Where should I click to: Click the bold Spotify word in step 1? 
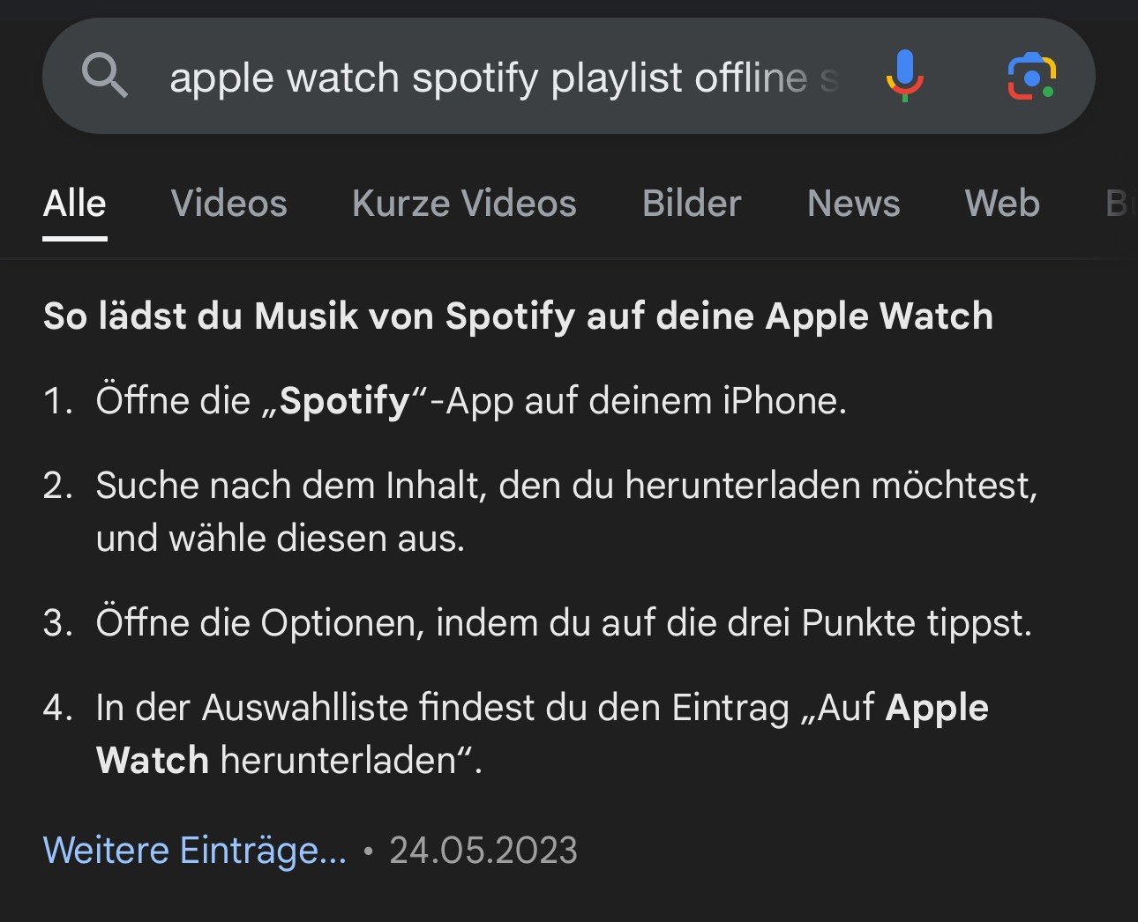(x=345, y=401)
